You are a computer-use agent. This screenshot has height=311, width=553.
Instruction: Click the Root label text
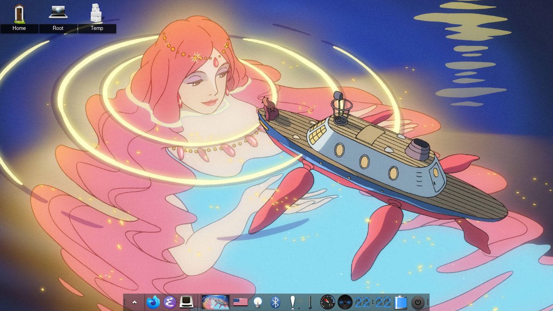(58, 28)
